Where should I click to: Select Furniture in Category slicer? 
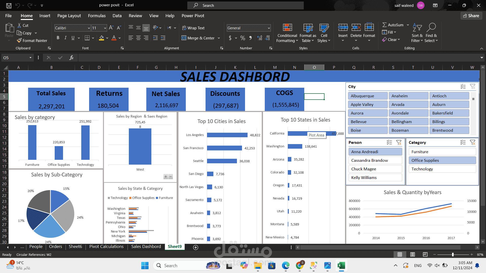pos(442,152)
